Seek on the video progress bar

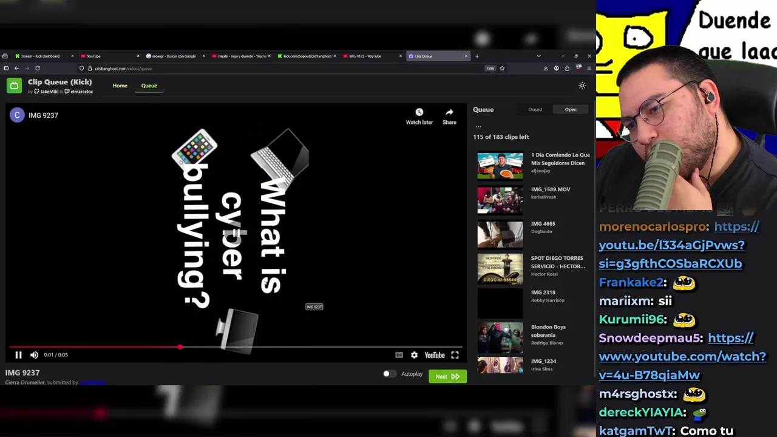[236, 347]
